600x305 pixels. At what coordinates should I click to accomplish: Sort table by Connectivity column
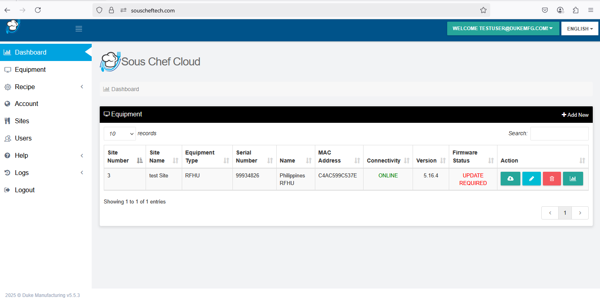click(x=388, y=157)
